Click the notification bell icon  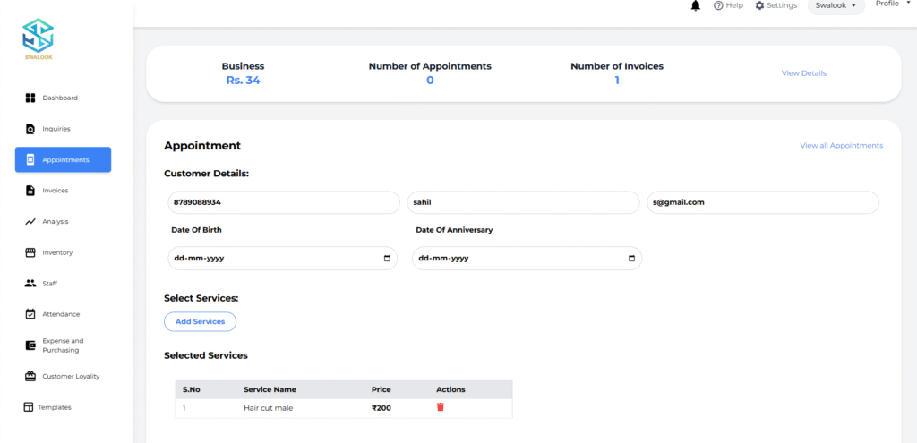click(696, 5)
